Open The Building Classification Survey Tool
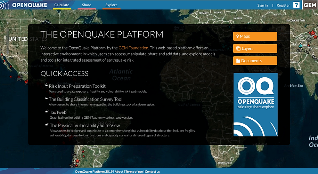 (x=85, y=99)
